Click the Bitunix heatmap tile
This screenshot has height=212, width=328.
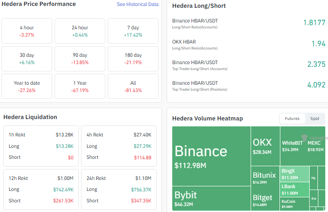click(x=265, y=177)
